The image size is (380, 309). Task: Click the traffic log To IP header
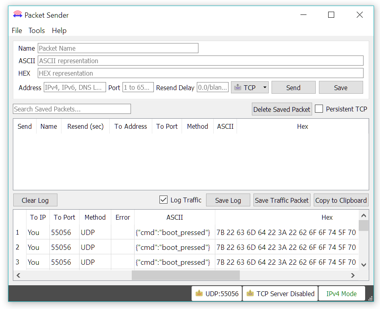[x=38, y=217]
